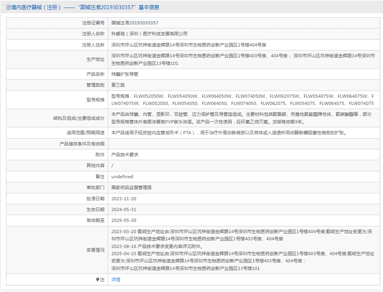Click the 2025-04-23 change record line

click(x=243, y=257)
